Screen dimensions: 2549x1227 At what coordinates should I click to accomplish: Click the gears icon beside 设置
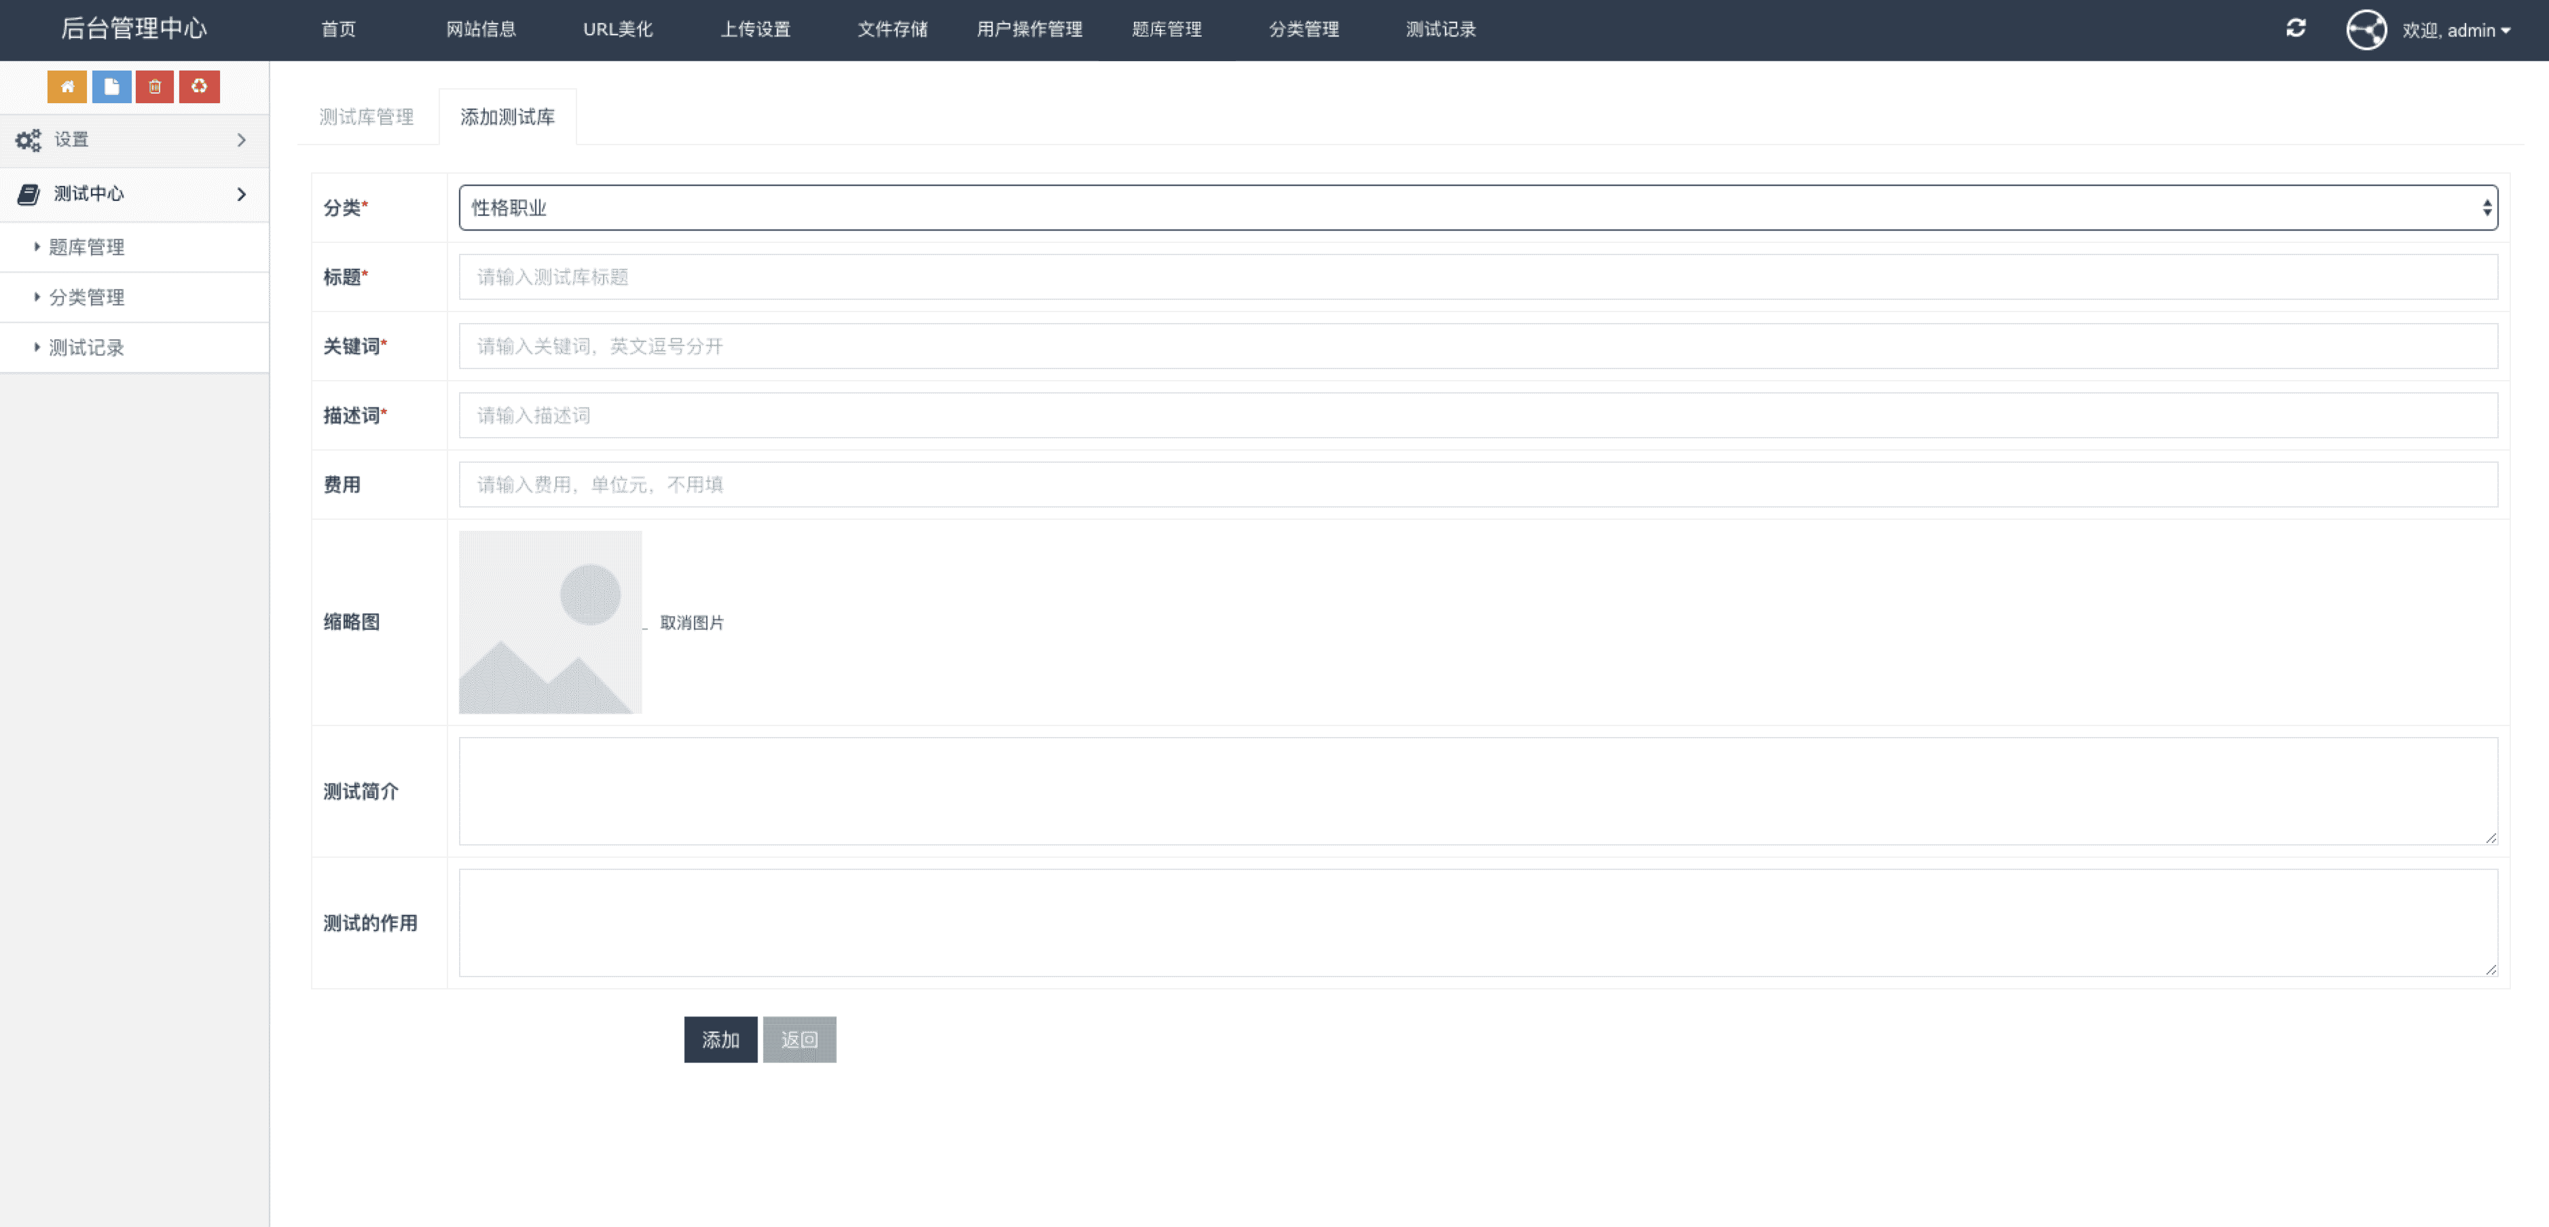28,140
